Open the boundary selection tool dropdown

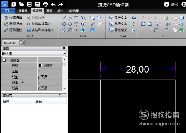tap(103, 18)
